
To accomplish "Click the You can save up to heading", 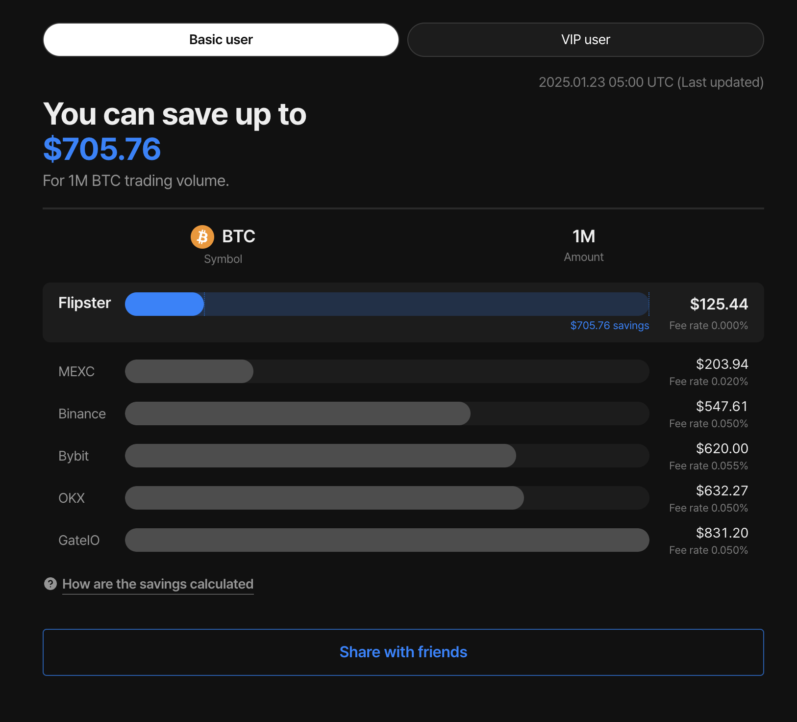I will coord(174,114).
